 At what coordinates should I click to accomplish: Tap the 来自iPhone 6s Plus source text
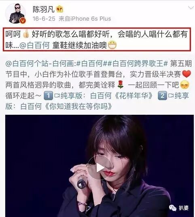click(85, 19)
